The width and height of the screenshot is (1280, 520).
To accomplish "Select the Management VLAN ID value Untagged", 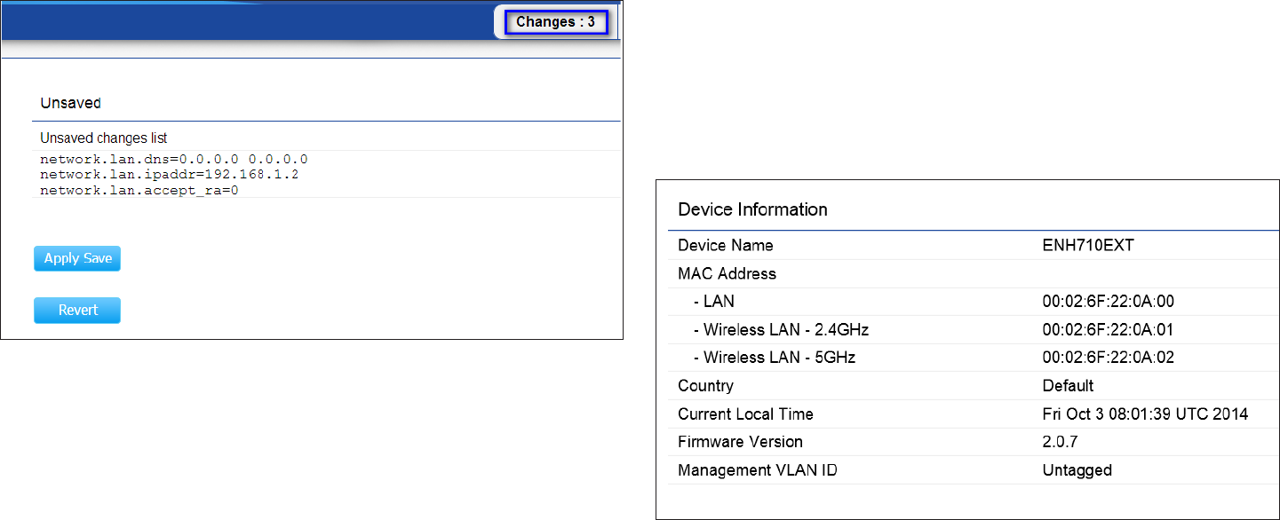I will tap(1077, 470).
